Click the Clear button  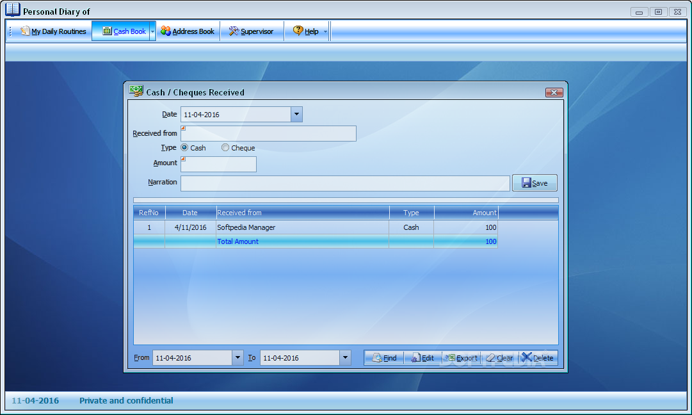(x=499, y=357)
